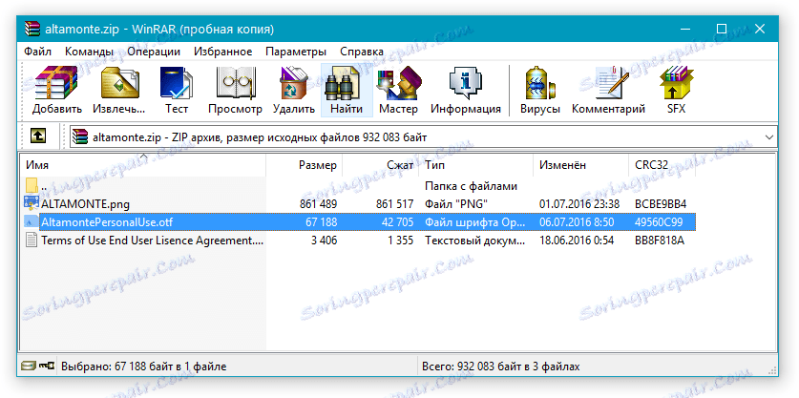Click type 'Текстовый докум...'
Screen dimensions: 799x398
click(x=474, y=241)
